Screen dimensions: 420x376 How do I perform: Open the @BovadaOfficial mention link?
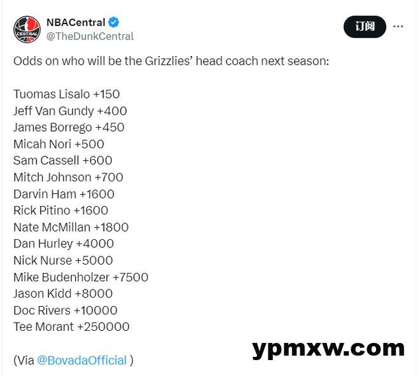click(81, 360)
